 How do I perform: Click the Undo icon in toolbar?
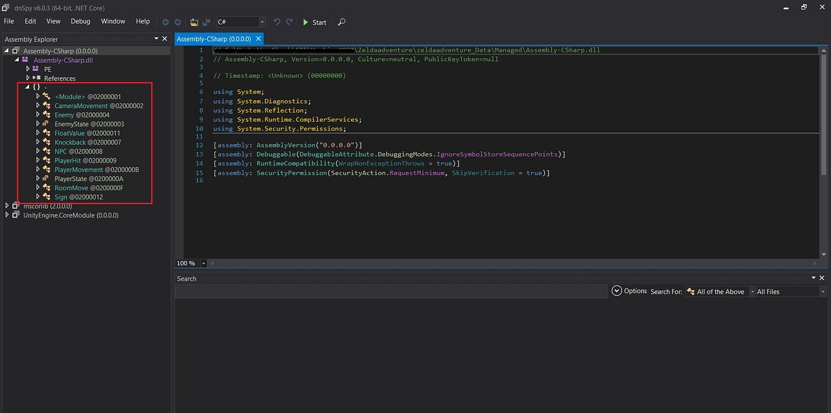[x=277, y=22]
